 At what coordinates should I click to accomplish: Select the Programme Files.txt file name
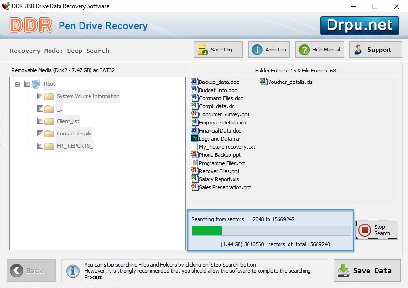pos(222,163)
